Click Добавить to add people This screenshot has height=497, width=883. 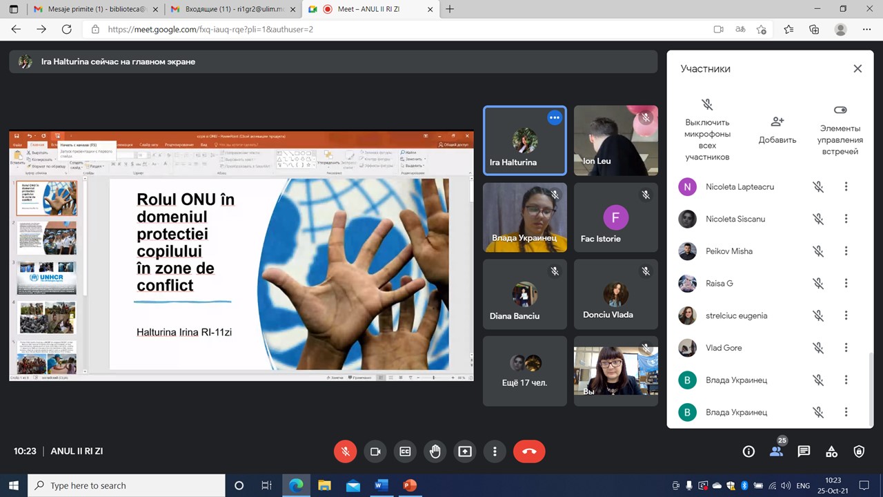777,130
